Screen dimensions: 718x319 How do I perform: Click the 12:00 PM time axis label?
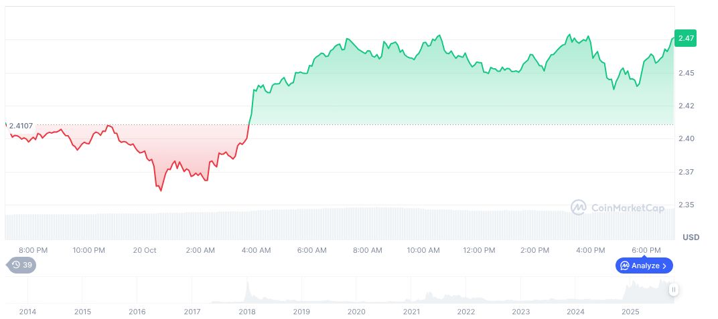point(479,250)
